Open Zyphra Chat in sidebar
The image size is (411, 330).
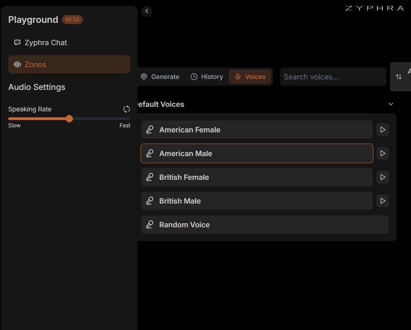coord(46,42)
